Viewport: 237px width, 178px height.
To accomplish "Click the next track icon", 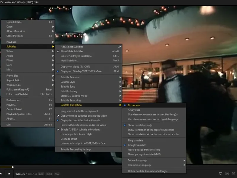I will tap(1, 174).
